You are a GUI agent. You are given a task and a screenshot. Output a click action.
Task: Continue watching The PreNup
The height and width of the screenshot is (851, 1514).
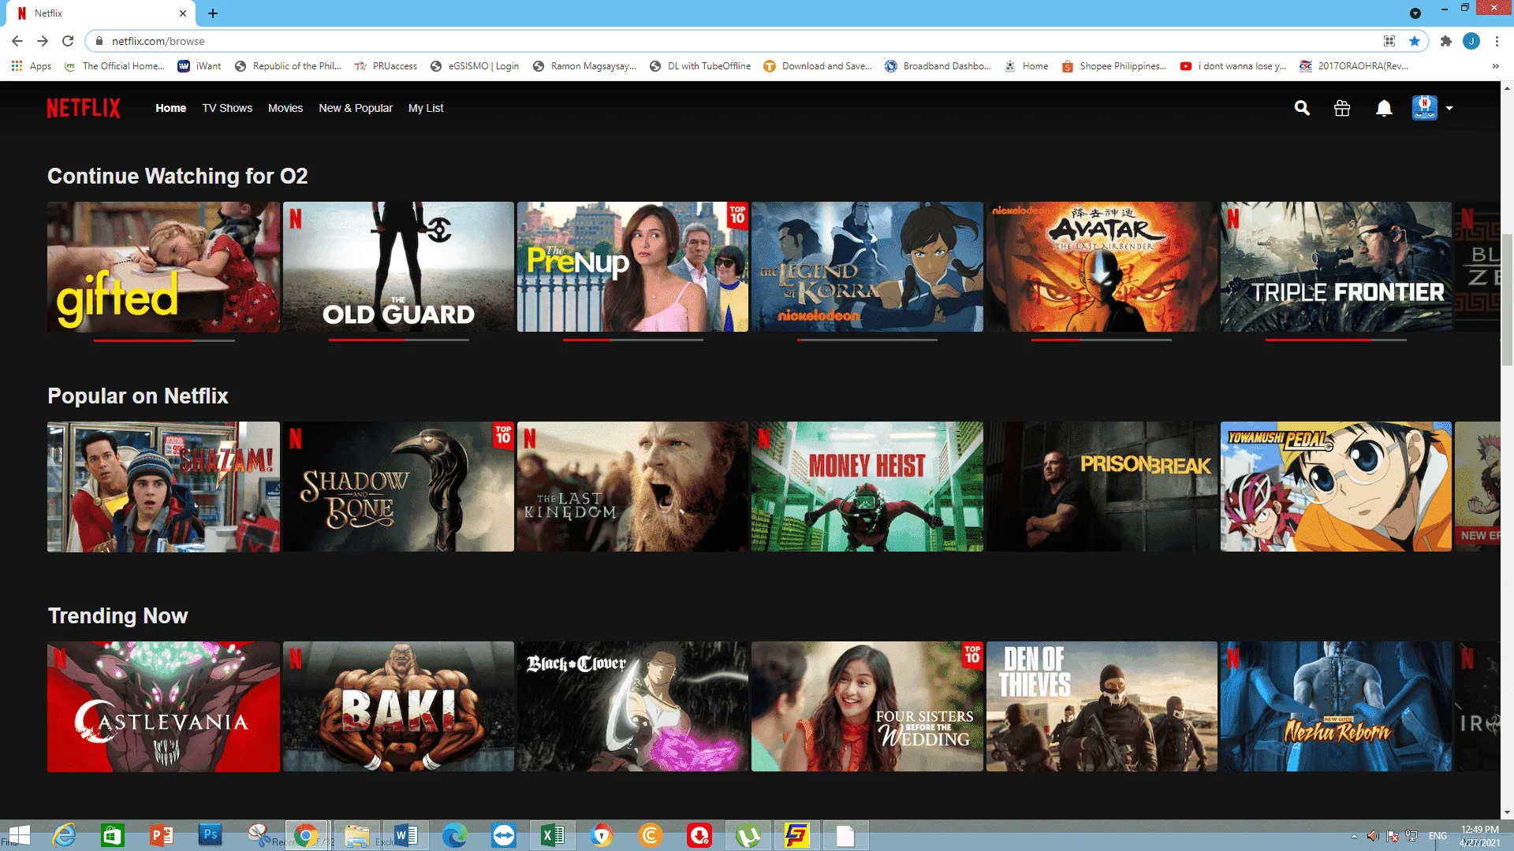point(632,266)
